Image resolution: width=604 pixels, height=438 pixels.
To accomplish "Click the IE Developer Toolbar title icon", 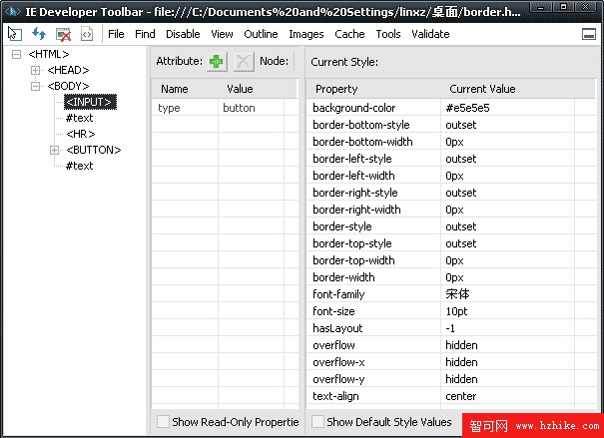I will click(x=12, y=12).
